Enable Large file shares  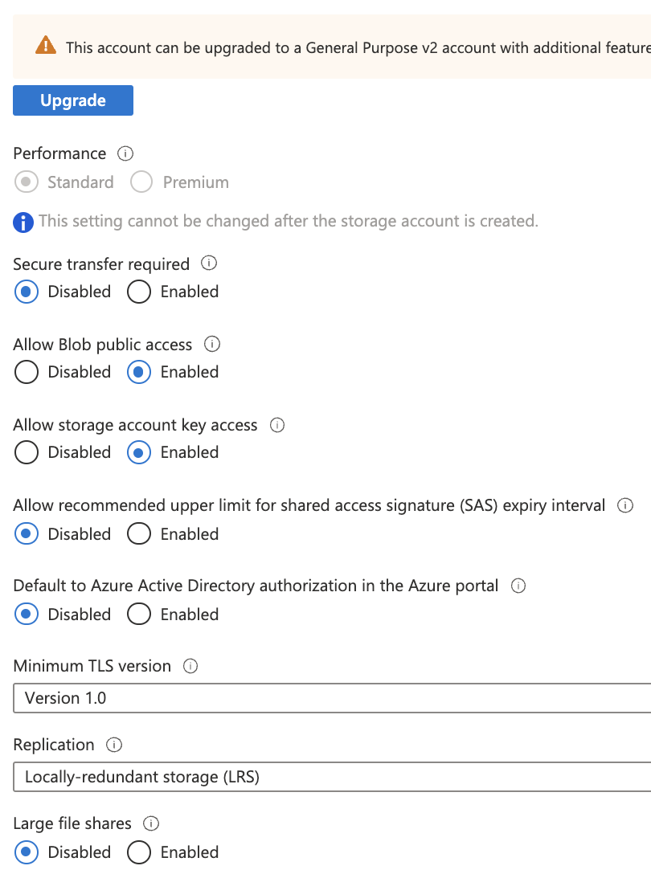point(139,852)
